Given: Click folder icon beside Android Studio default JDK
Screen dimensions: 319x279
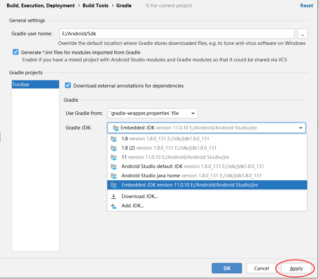Looking at the screenshot, I should [x=114, y=166].
